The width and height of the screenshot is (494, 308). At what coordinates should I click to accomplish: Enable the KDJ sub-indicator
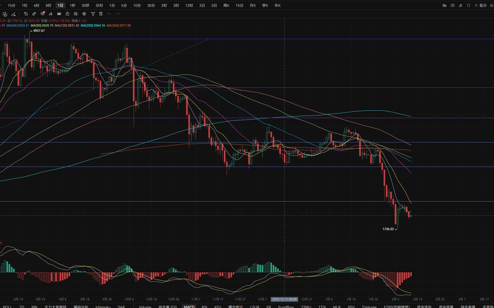[217, 306]
